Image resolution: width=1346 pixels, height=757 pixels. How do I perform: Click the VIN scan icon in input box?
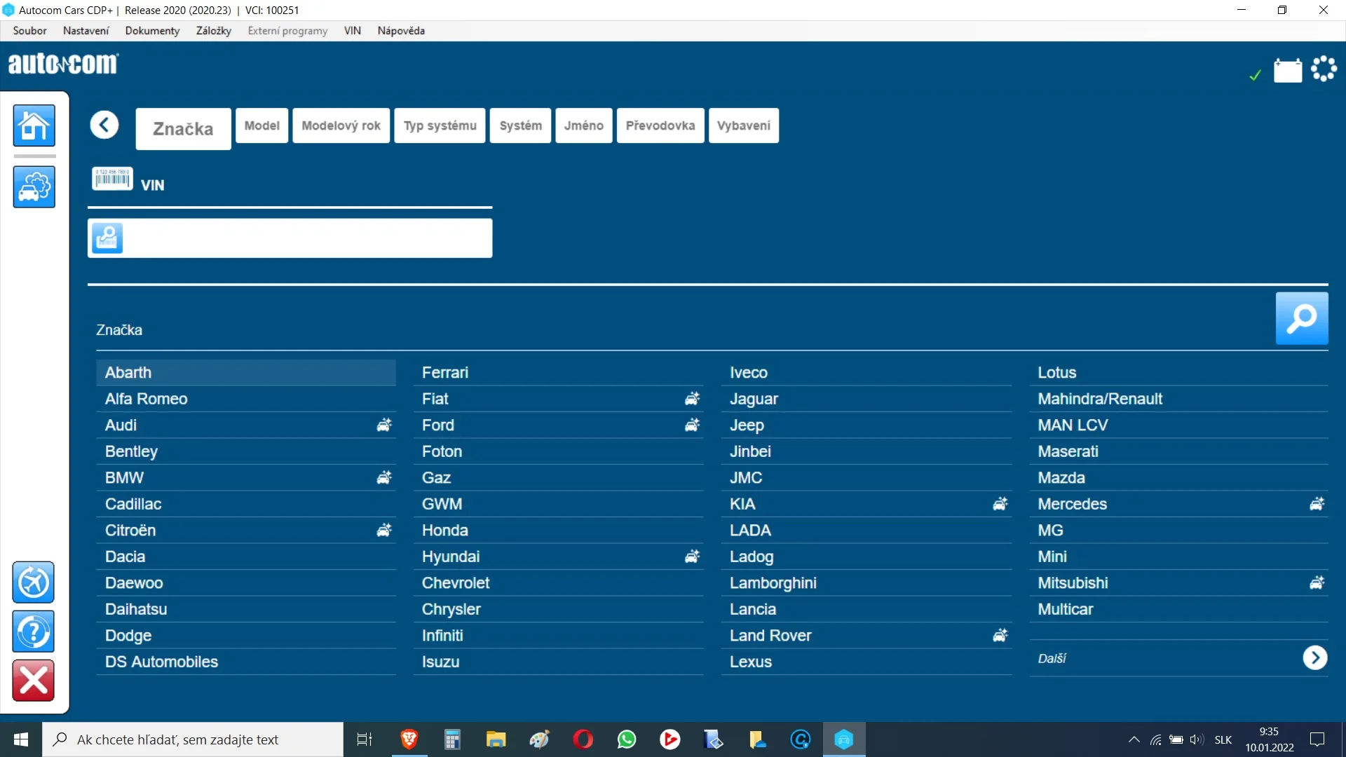(107, 238)
